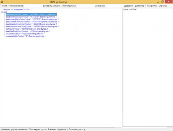This screenshot has height=131, width=173.
Task: Focus the Имя элемента input field
Action: click(33, 6)
